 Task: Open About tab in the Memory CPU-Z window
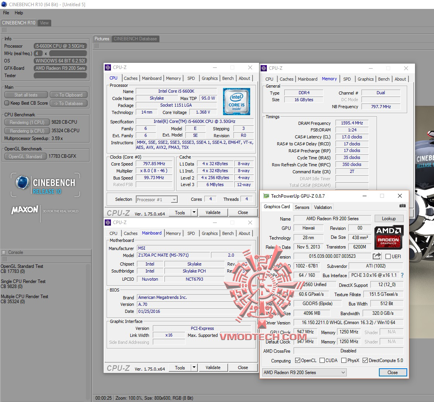tap(400, 79)
